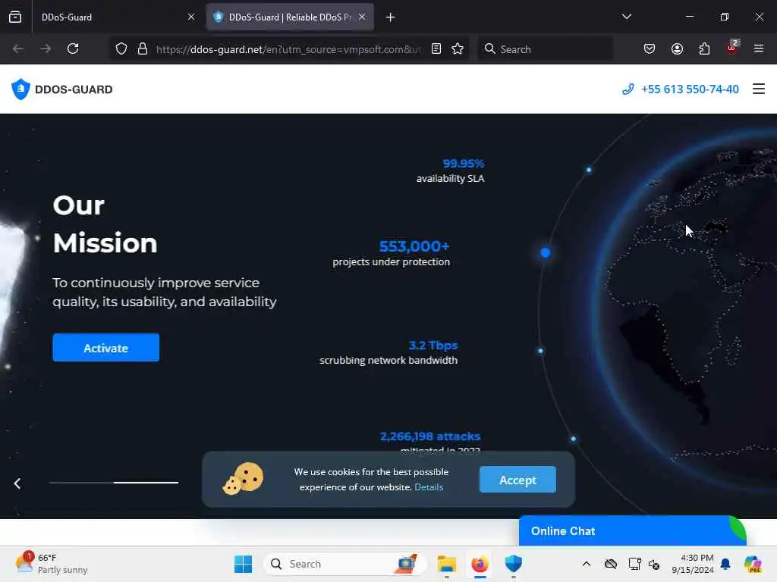Viewport: 777px width, 582px height.
Task: Click the ddos-guard.net URL address field
Action: [289, 49]
